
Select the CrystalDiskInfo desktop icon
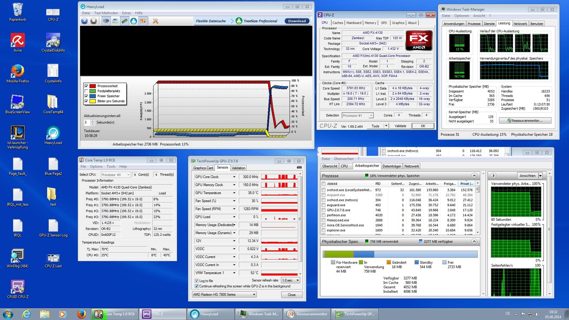coord(53,43)
